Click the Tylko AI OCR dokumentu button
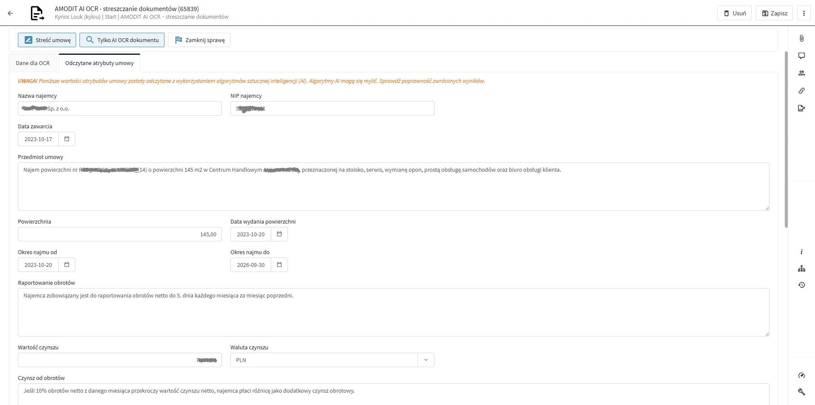Viewport: 815px width, 405px height. coord(122,40)
